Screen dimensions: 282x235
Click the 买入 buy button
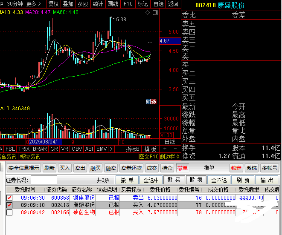pos(64,168)
